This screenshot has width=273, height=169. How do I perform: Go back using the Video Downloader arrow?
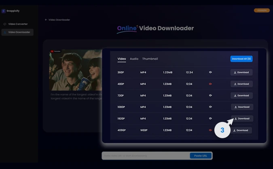tap(46, 20)
